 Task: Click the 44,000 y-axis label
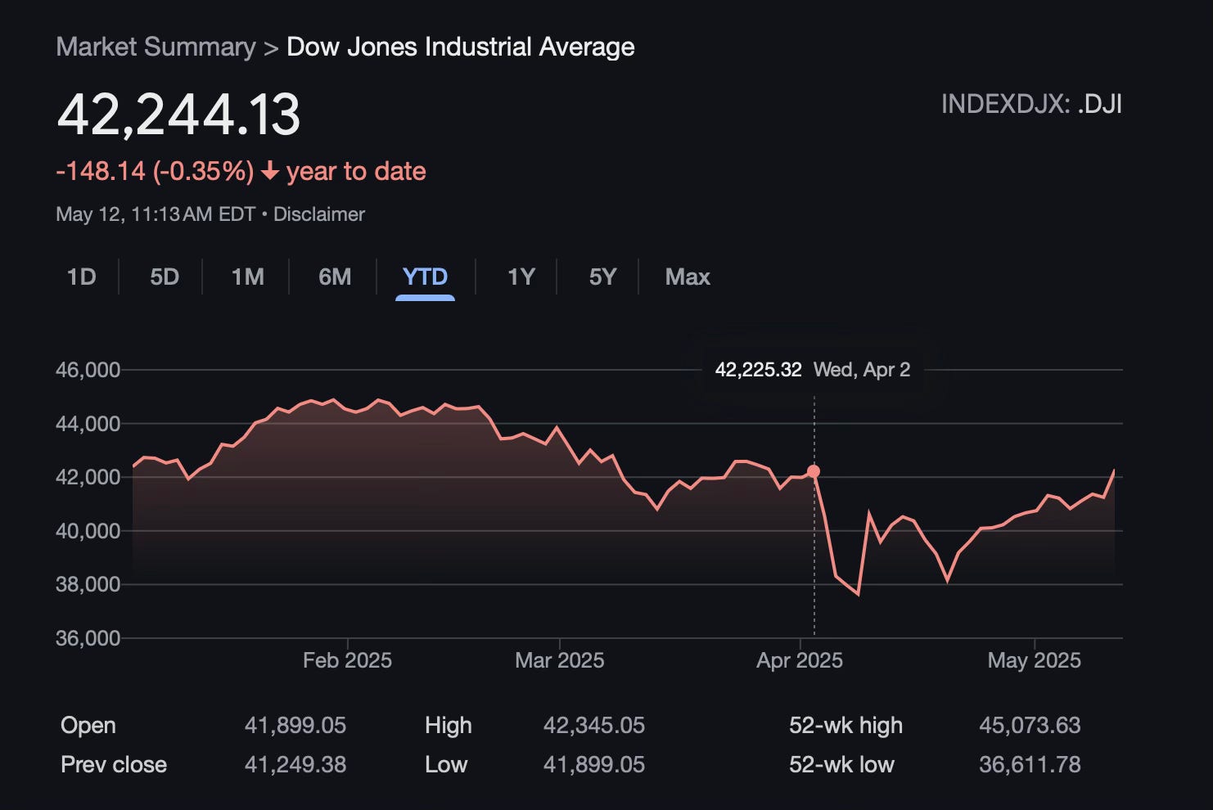point(88,424)
